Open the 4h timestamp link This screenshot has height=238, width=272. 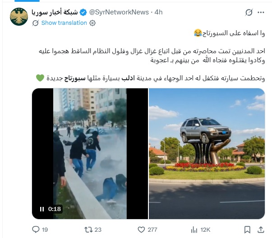158,12
